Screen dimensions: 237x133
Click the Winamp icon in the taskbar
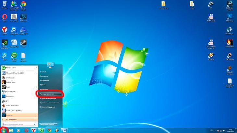click(57, 131)
